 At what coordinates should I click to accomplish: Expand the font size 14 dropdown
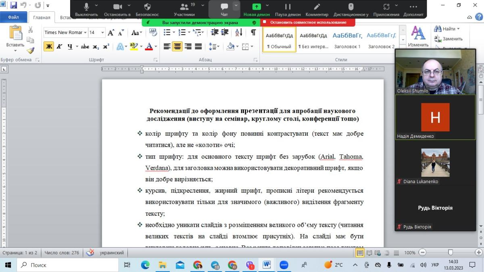[x=102, y=33]
